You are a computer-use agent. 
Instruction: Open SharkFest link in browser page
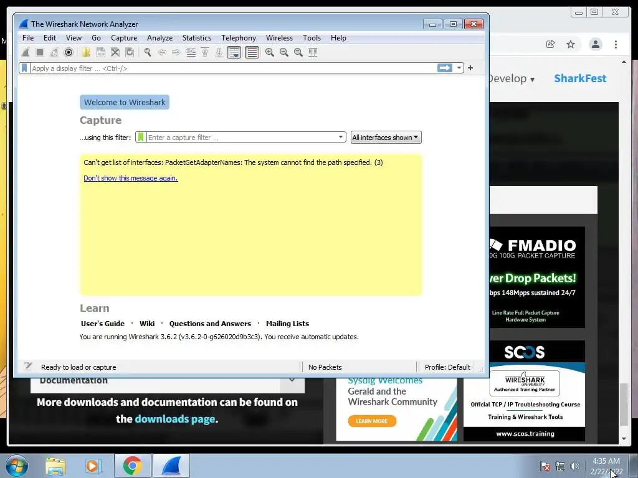click(x=580, y=78)
